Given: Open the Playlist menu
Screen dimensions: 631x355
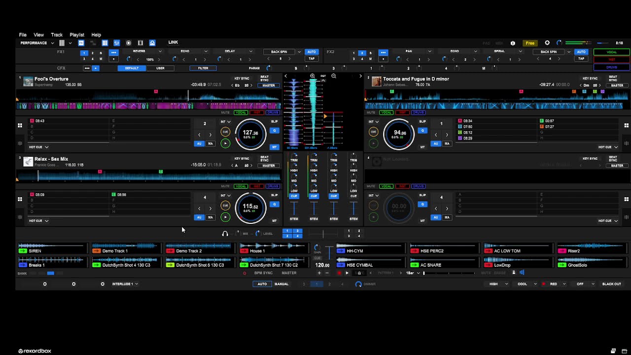Looking at the screenshot, I should click(x=77, y=35).
